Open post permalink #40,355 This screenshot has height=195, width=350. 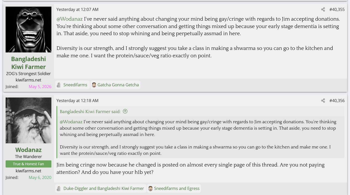337,10
